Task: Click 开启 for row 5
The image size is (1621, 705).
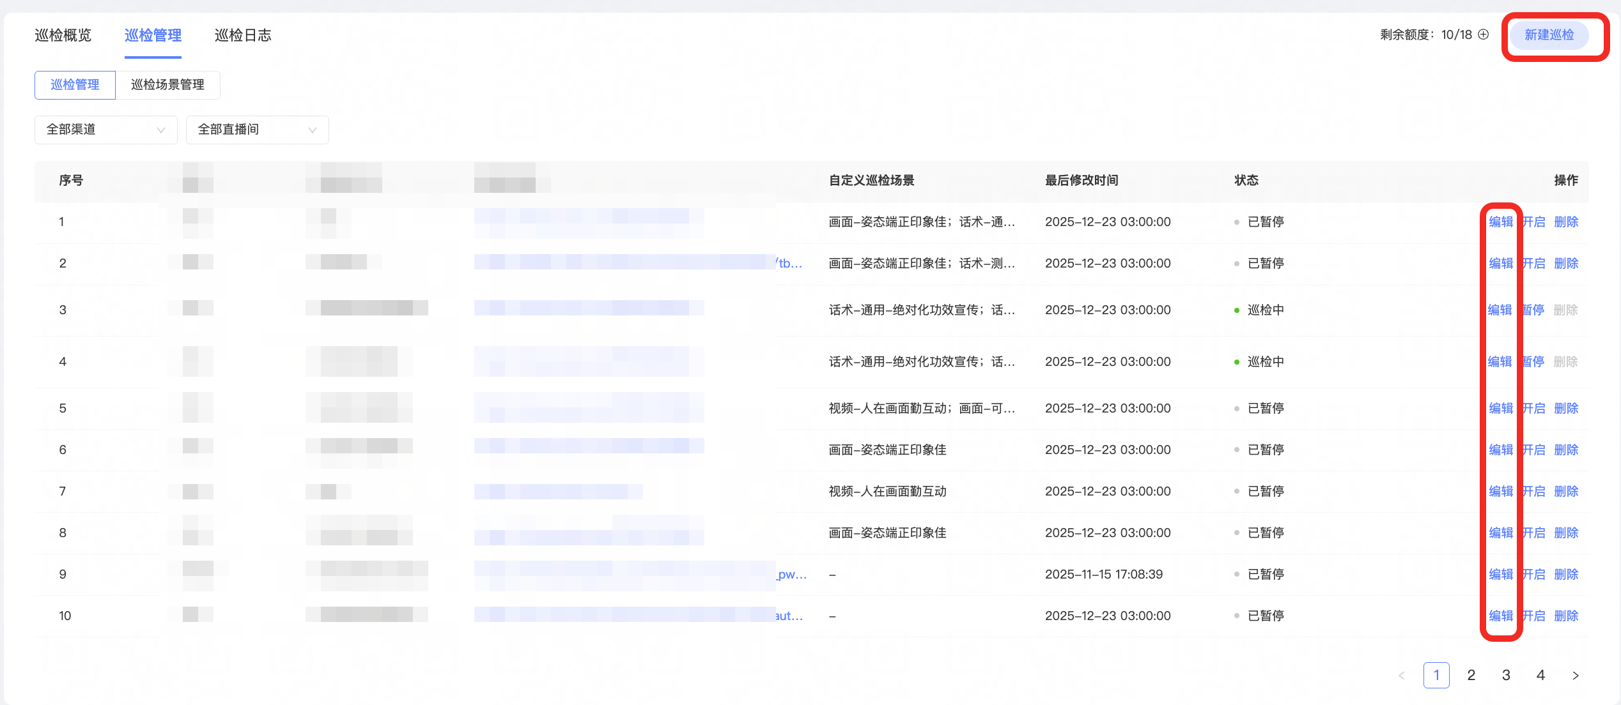Action: [x=1534, y=408]
